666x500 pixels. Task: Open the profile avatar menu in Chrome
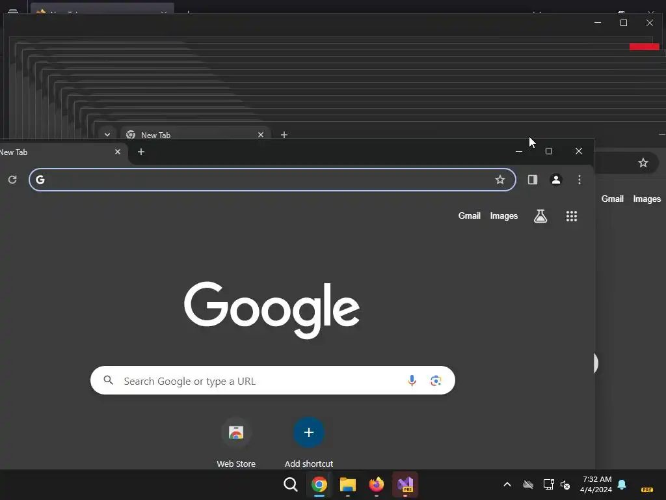coord(556,180)
